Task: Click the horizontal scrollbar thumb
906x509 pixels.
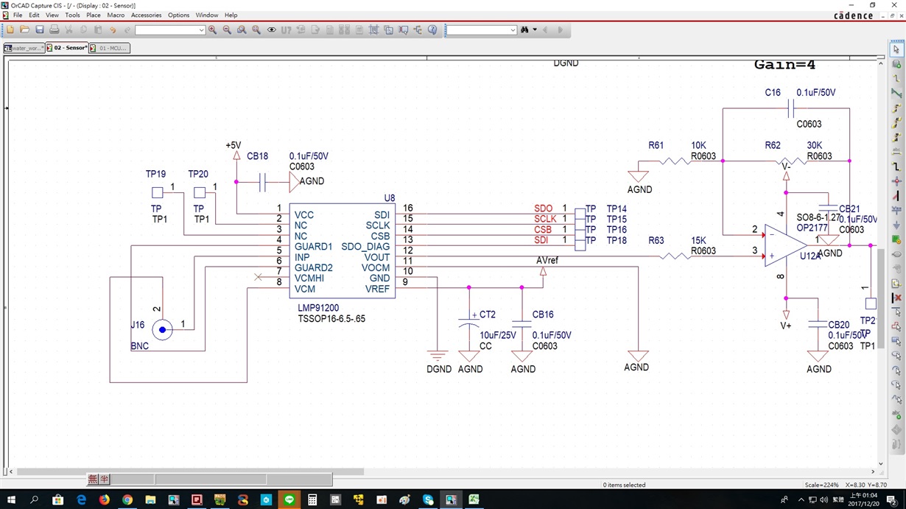Action: tap(190, 471)
